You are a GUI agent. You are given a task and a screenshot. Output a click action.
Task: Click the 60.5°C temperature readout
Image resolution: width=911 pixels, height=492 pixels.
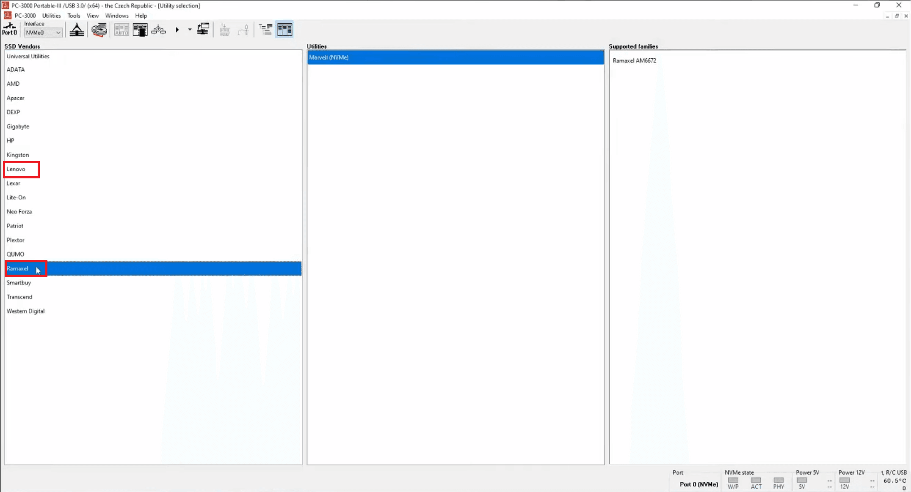click(x=894, y=481)
